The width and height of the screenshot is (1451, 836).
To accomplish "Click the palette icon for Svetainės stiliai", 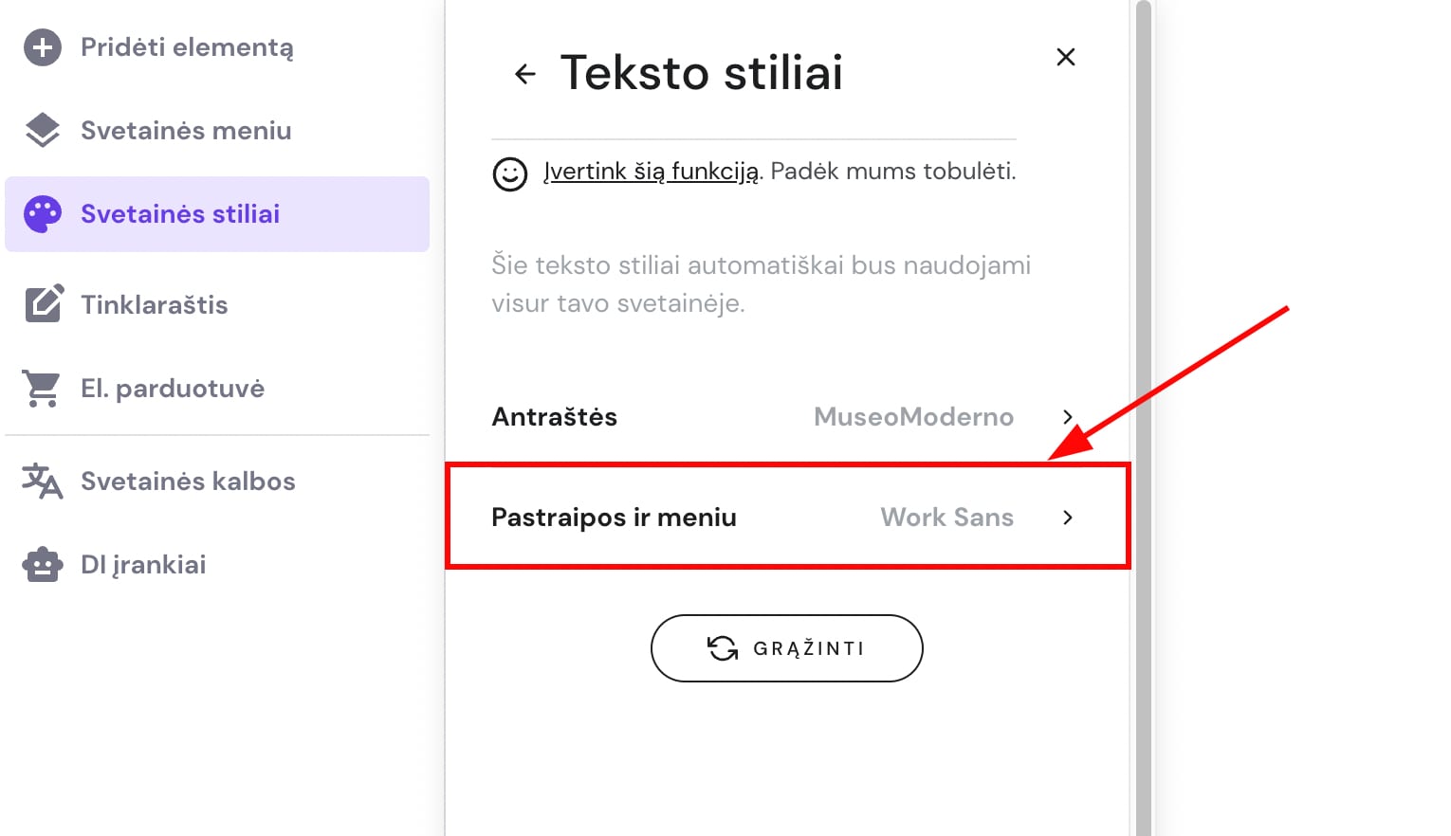I will (x=42, y=213).
